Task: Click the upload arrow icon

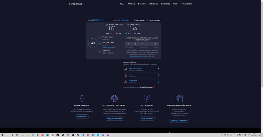Action: [x=128, y=25]
